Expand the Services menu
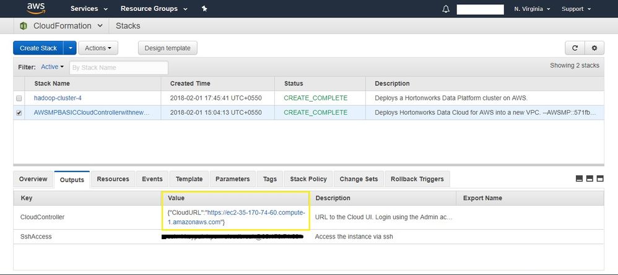This screenshot has width=618, height=275. [89, 9]
